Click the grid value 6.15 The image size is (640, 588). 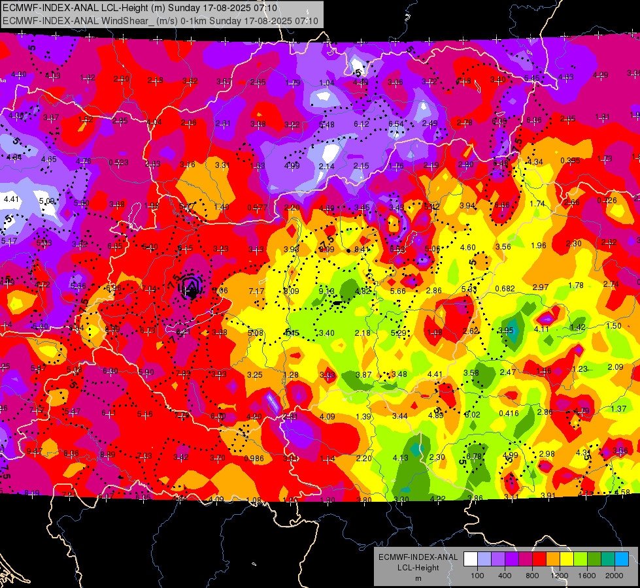coord(185,248)
